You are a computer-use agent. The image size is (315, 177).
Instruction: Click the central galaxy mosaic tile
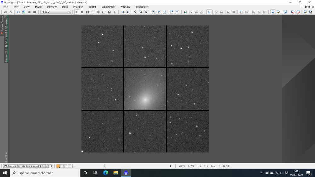point(145,89)
